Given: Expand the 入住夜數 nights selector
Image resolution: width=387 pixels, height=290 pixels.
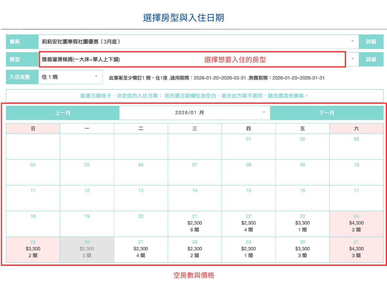Looking at the screenshot, I should tap(96, 77).
